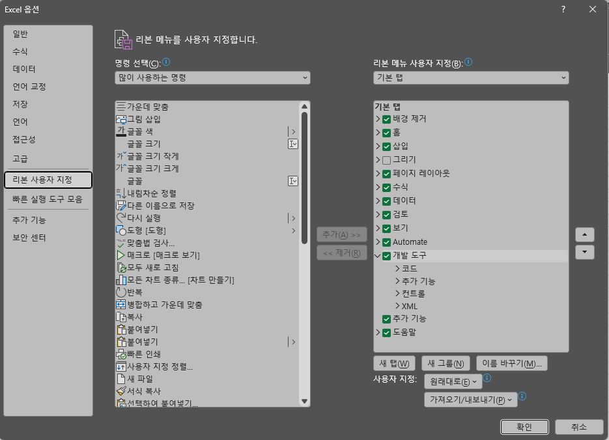Select the 모든 차트 종류 chart icon
The width and height of the screenshot is (609, 440).
pyautogui.click(x=121, y=280)
